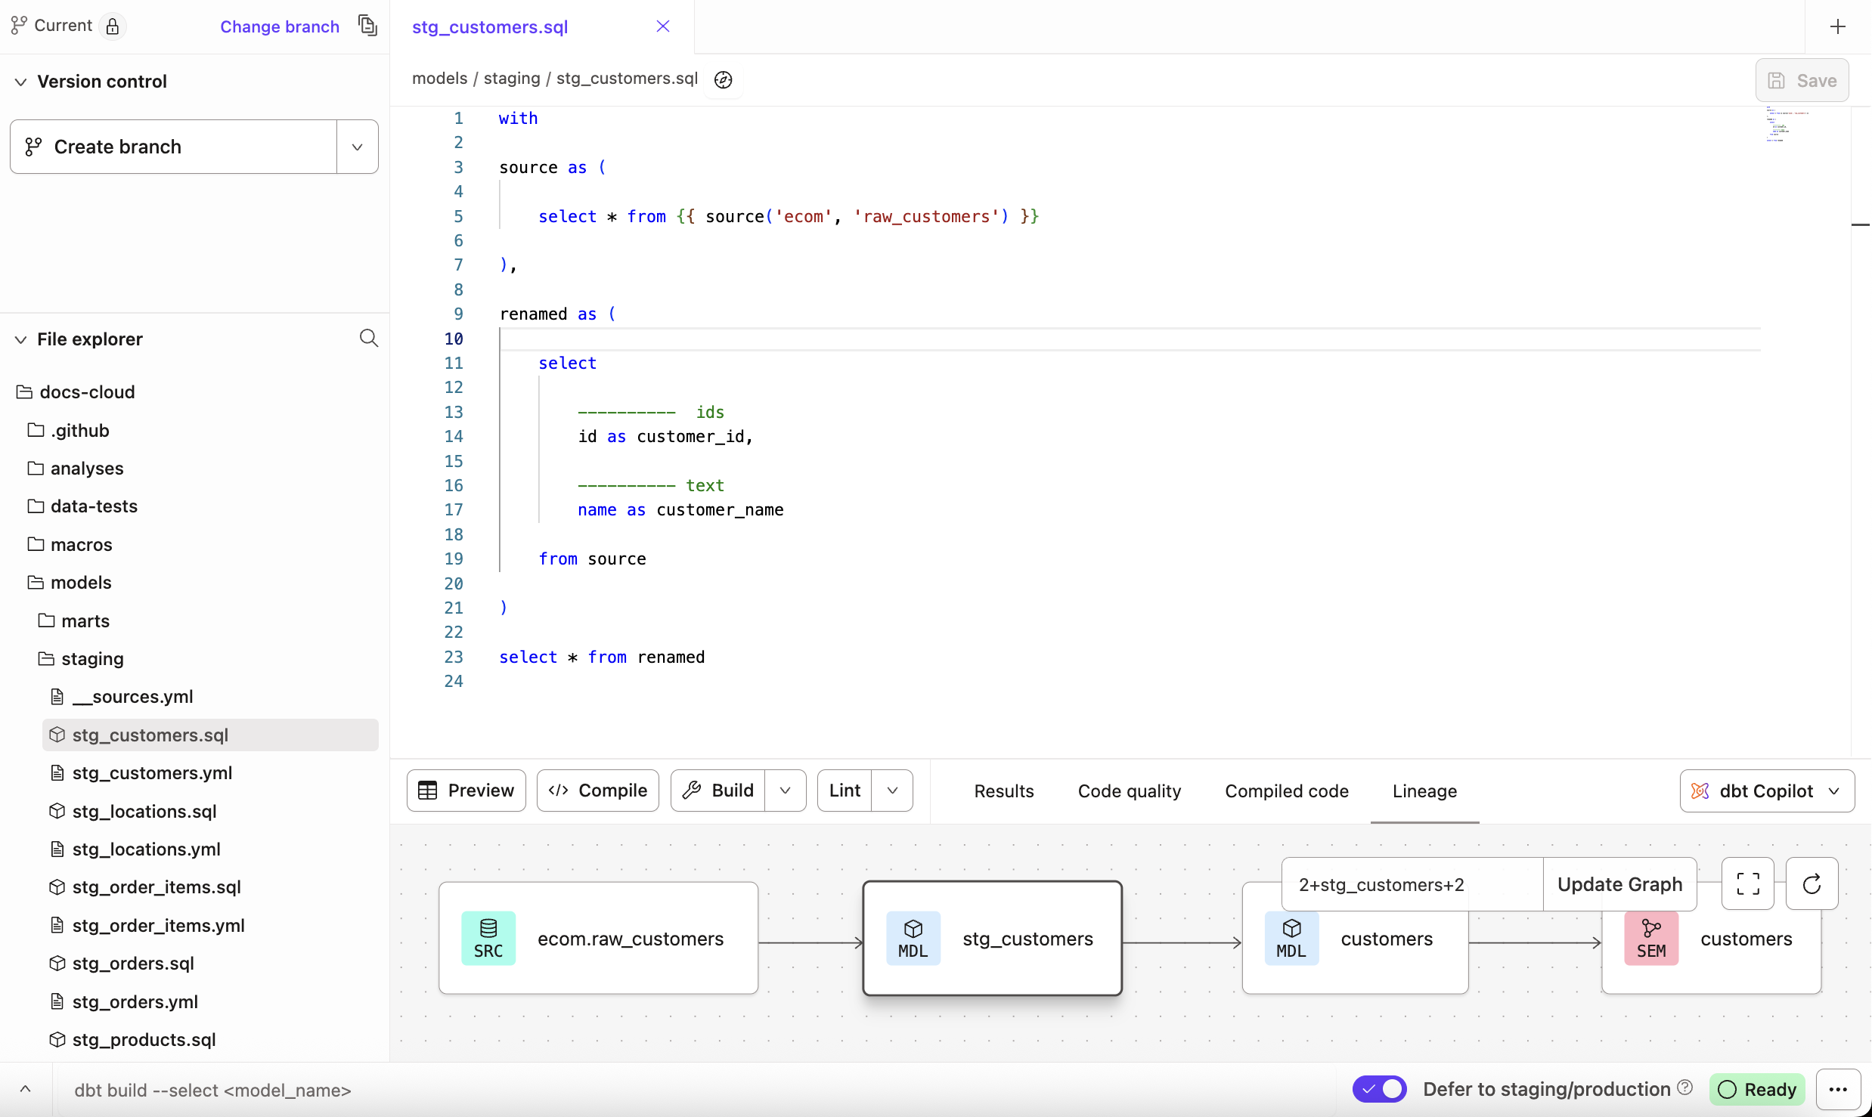Enter fullscreen on the lineage graph
Viewport: 1872px width, 1117px height.
coord(1747,883)
